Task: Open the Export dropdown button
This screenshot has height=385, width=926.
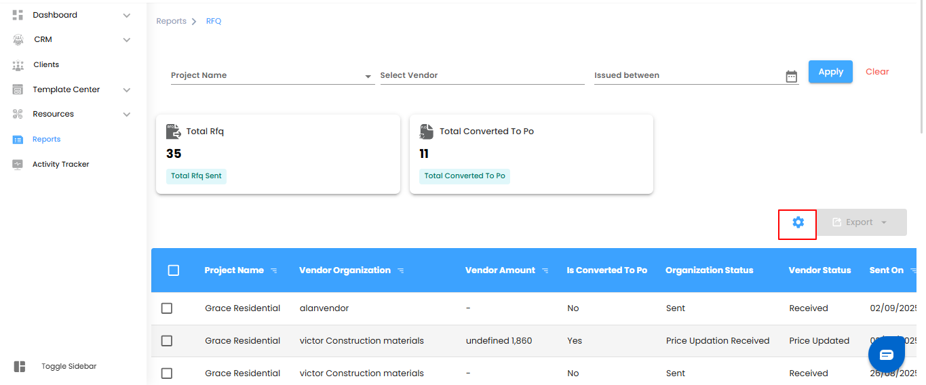Action: pos(861,222)
